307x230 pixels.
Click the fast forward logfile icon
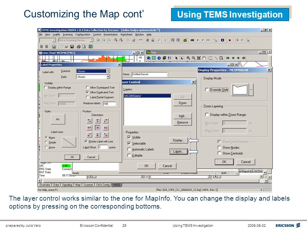point(208,40)
